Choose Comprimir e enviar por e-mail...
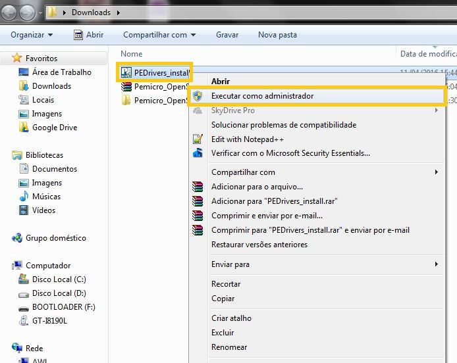Image resolution: width=457 pixels, height=363 pixels. [x=267, y=216]
